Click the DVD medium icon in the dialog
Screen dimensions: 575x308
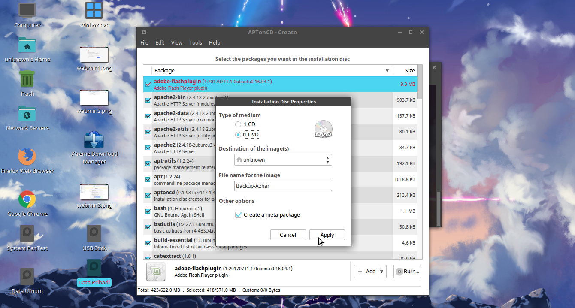(x=323, y=129)
